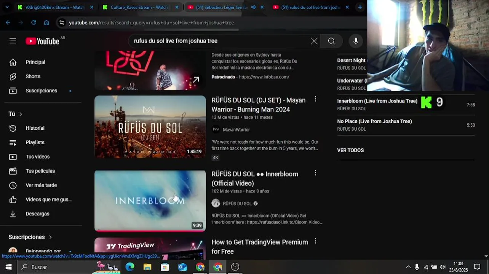489x274 pixels.
Task: Reload the page in the browser
Action: coord(34,22)
